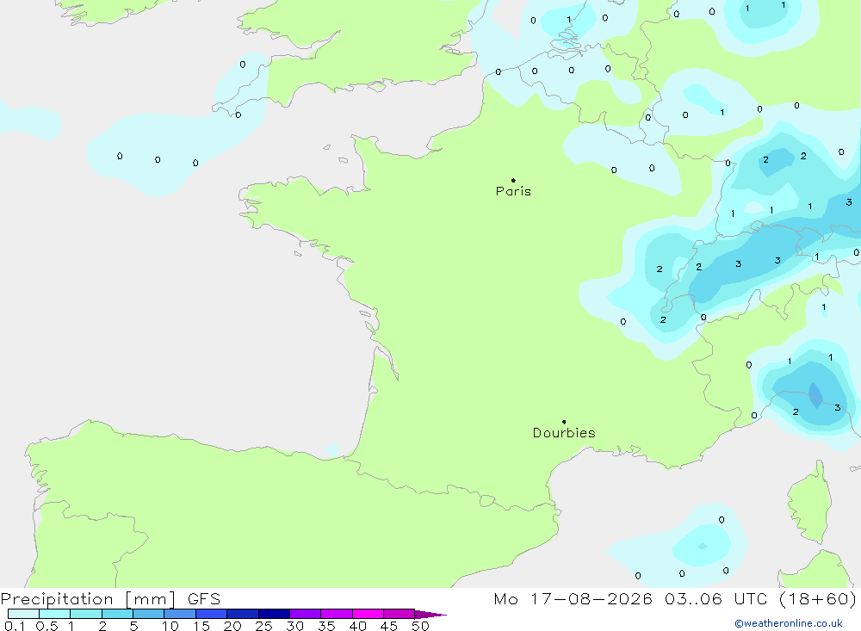Click the Dourbies town label
The height and width of the screenshot is (631, 861).
click(x=564, y=433)
